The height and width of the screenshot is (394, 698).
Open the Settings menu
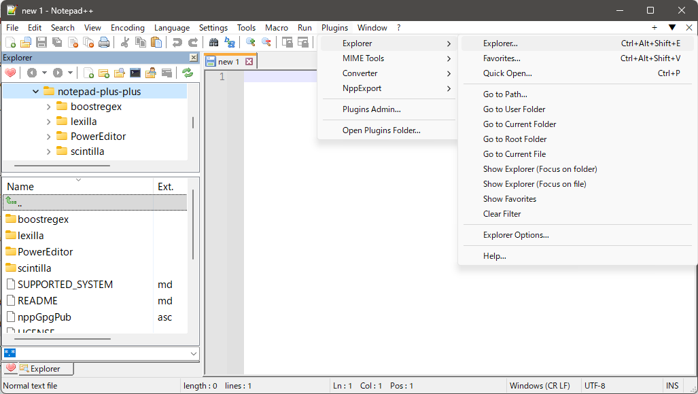213,28
